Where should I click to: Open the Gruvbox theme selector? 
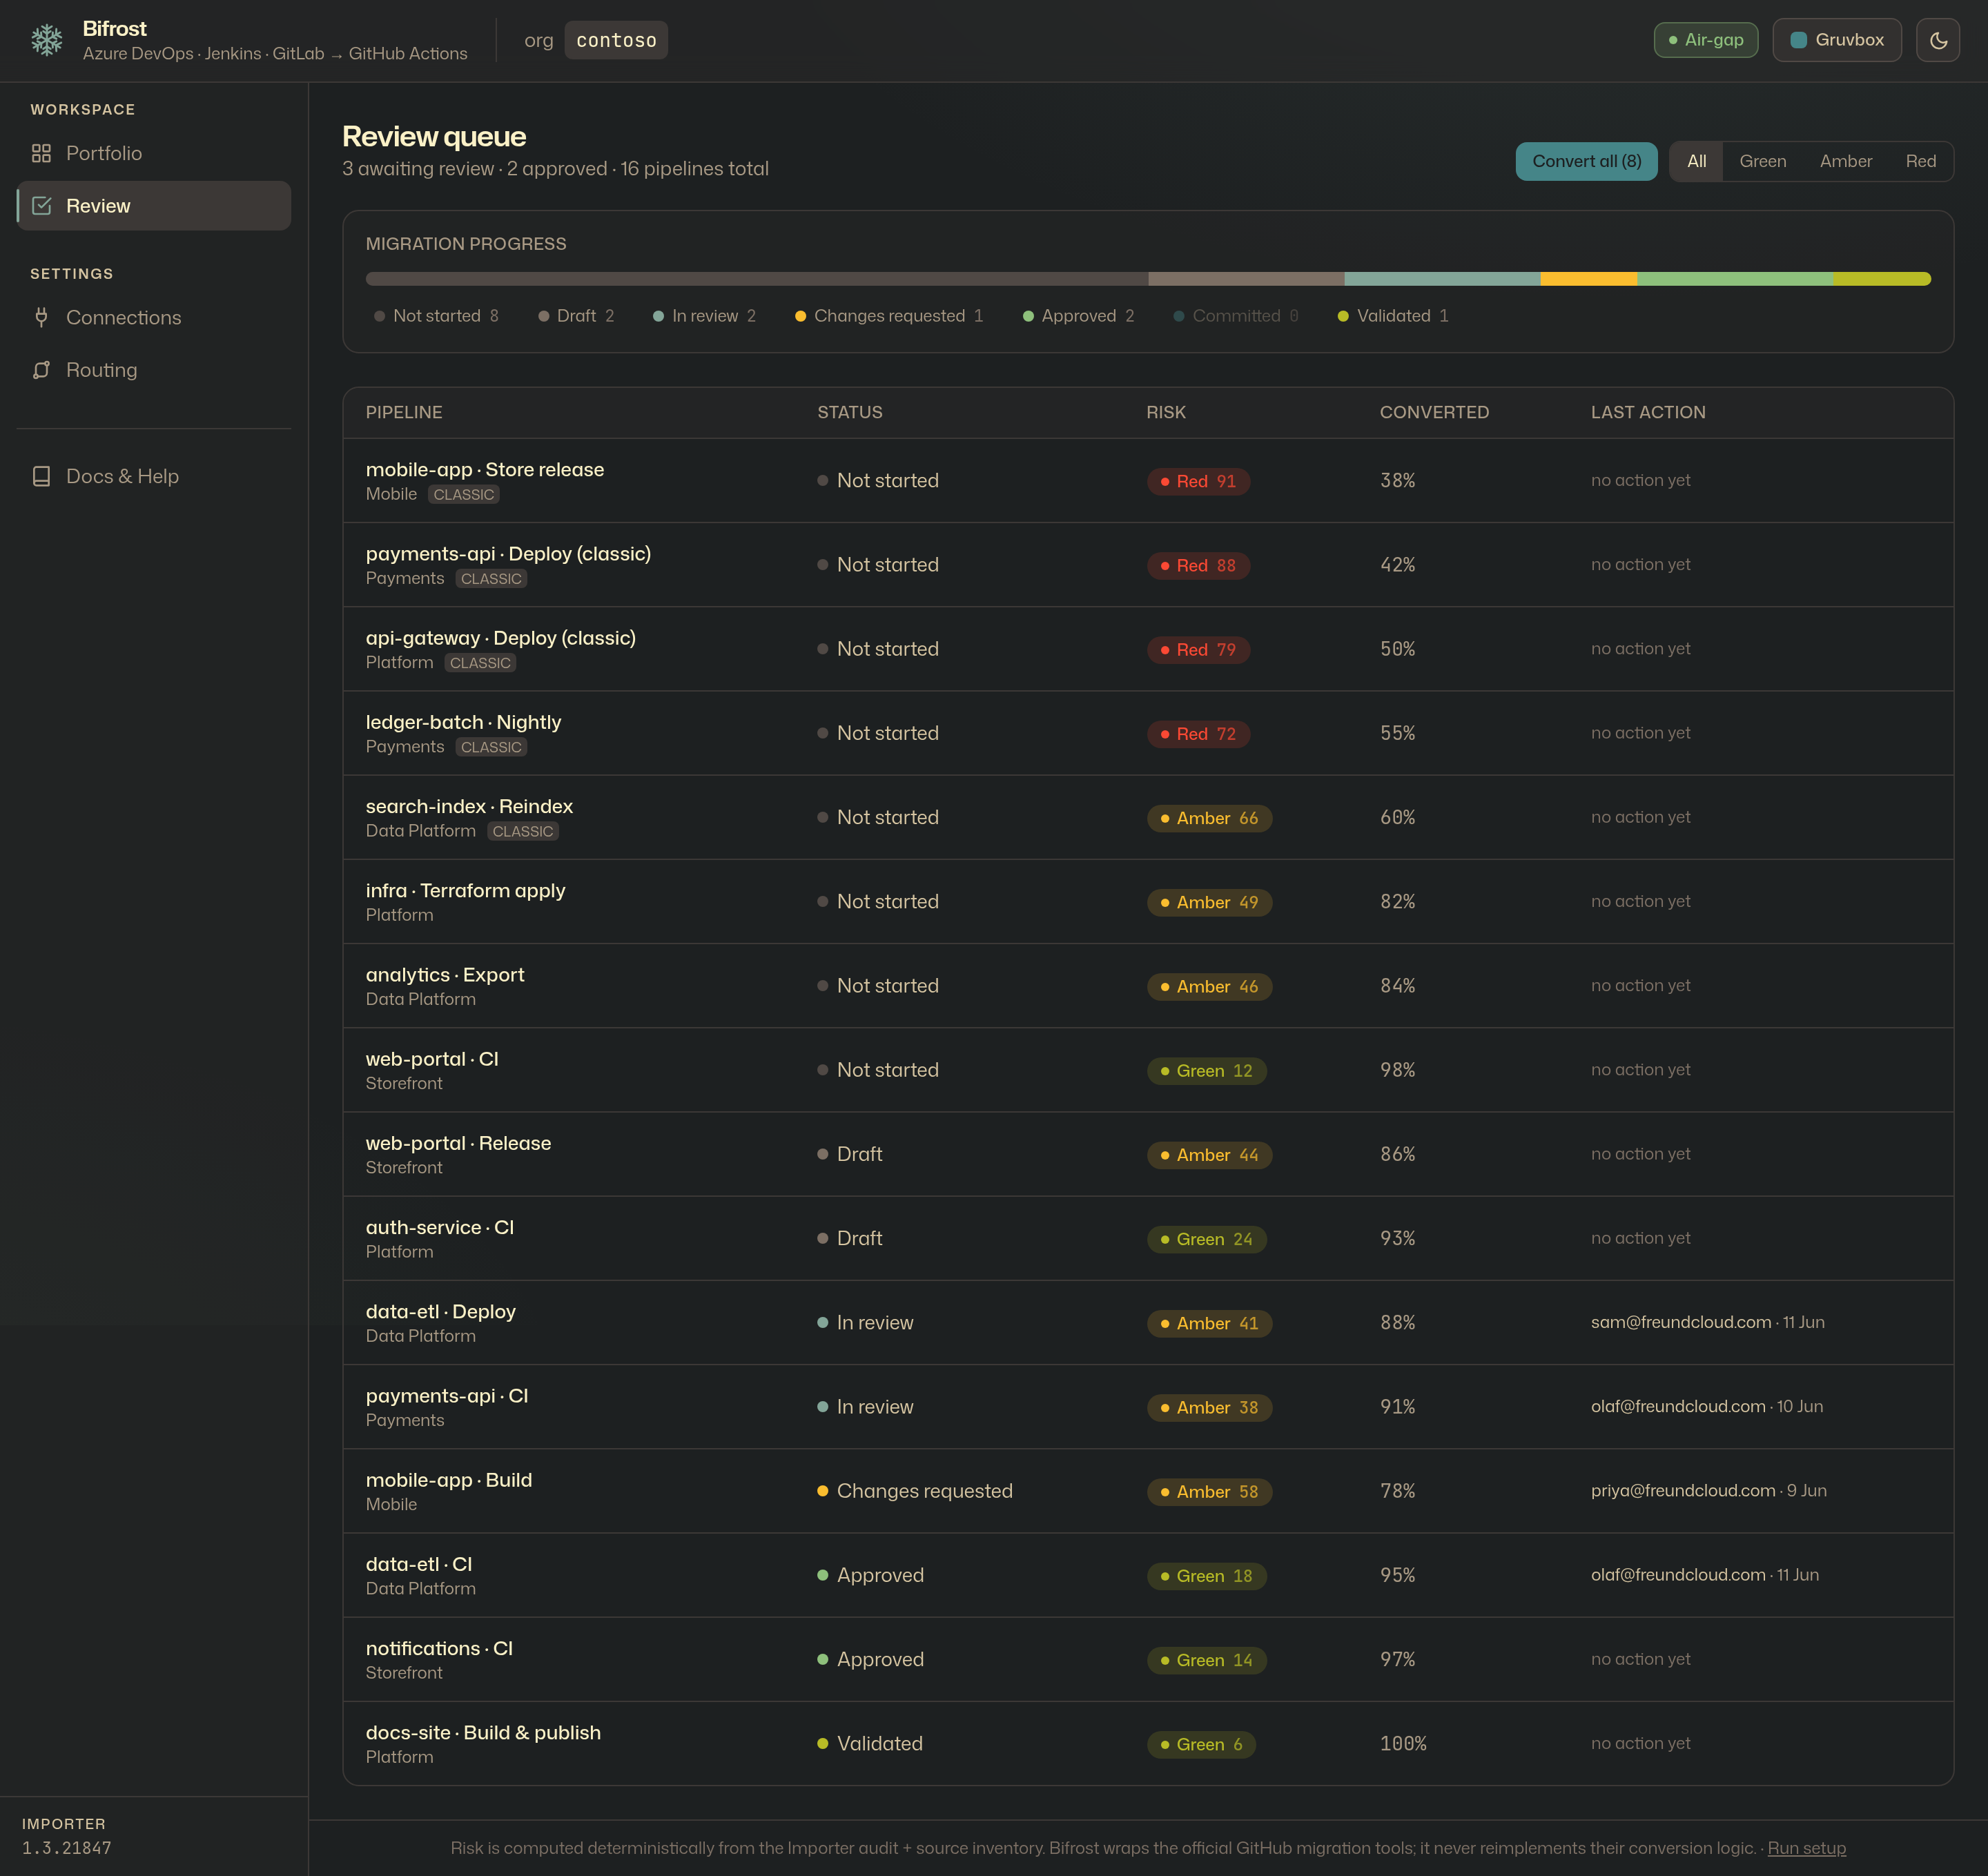[x=1836, y=40]
